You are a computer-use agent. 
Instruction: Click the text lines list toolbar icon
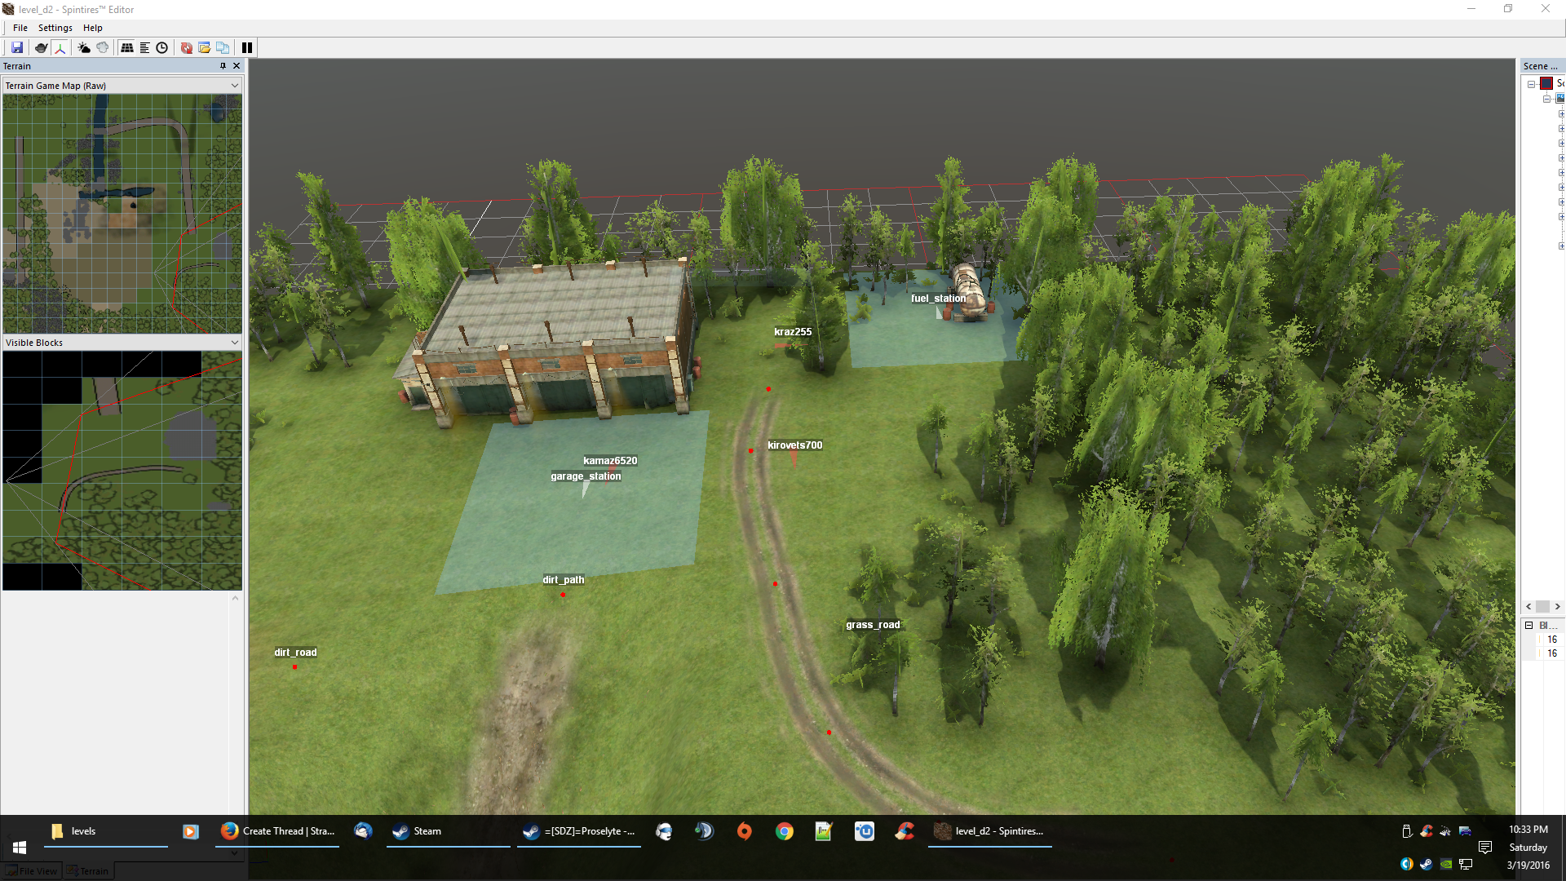click(144, 47)
